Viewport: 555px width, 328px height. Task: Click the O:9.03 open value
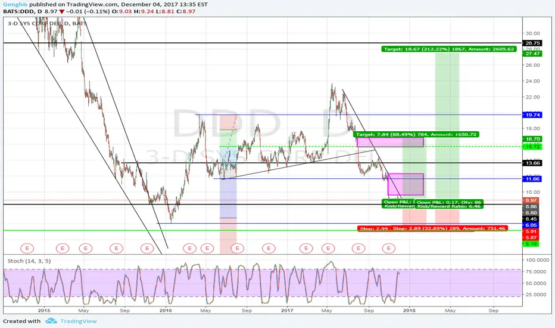click(121, 11)
